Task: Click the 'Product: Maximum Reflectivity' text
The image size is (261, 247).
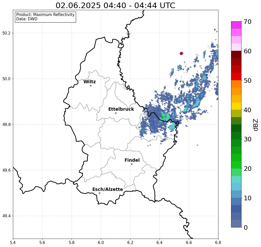Action: [x=45, y=15]
